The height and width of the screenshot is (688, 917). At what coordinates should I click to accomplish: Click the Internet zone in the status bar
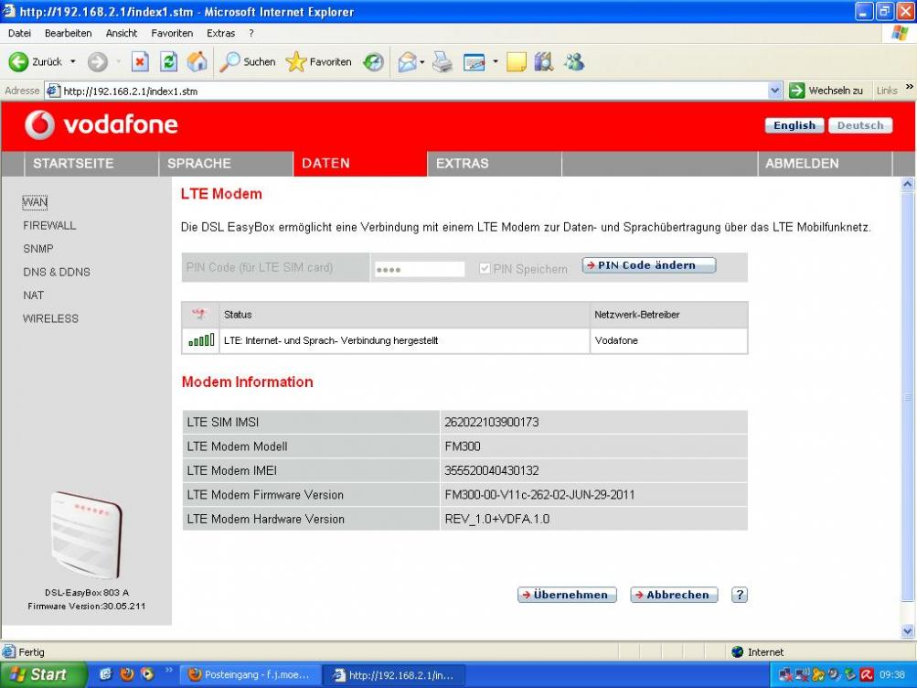(758, 652)
